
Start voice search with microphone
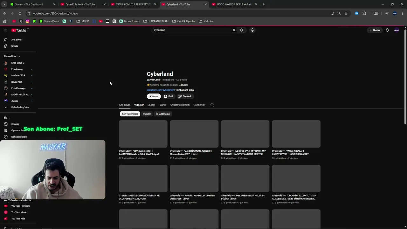point(252,30)
